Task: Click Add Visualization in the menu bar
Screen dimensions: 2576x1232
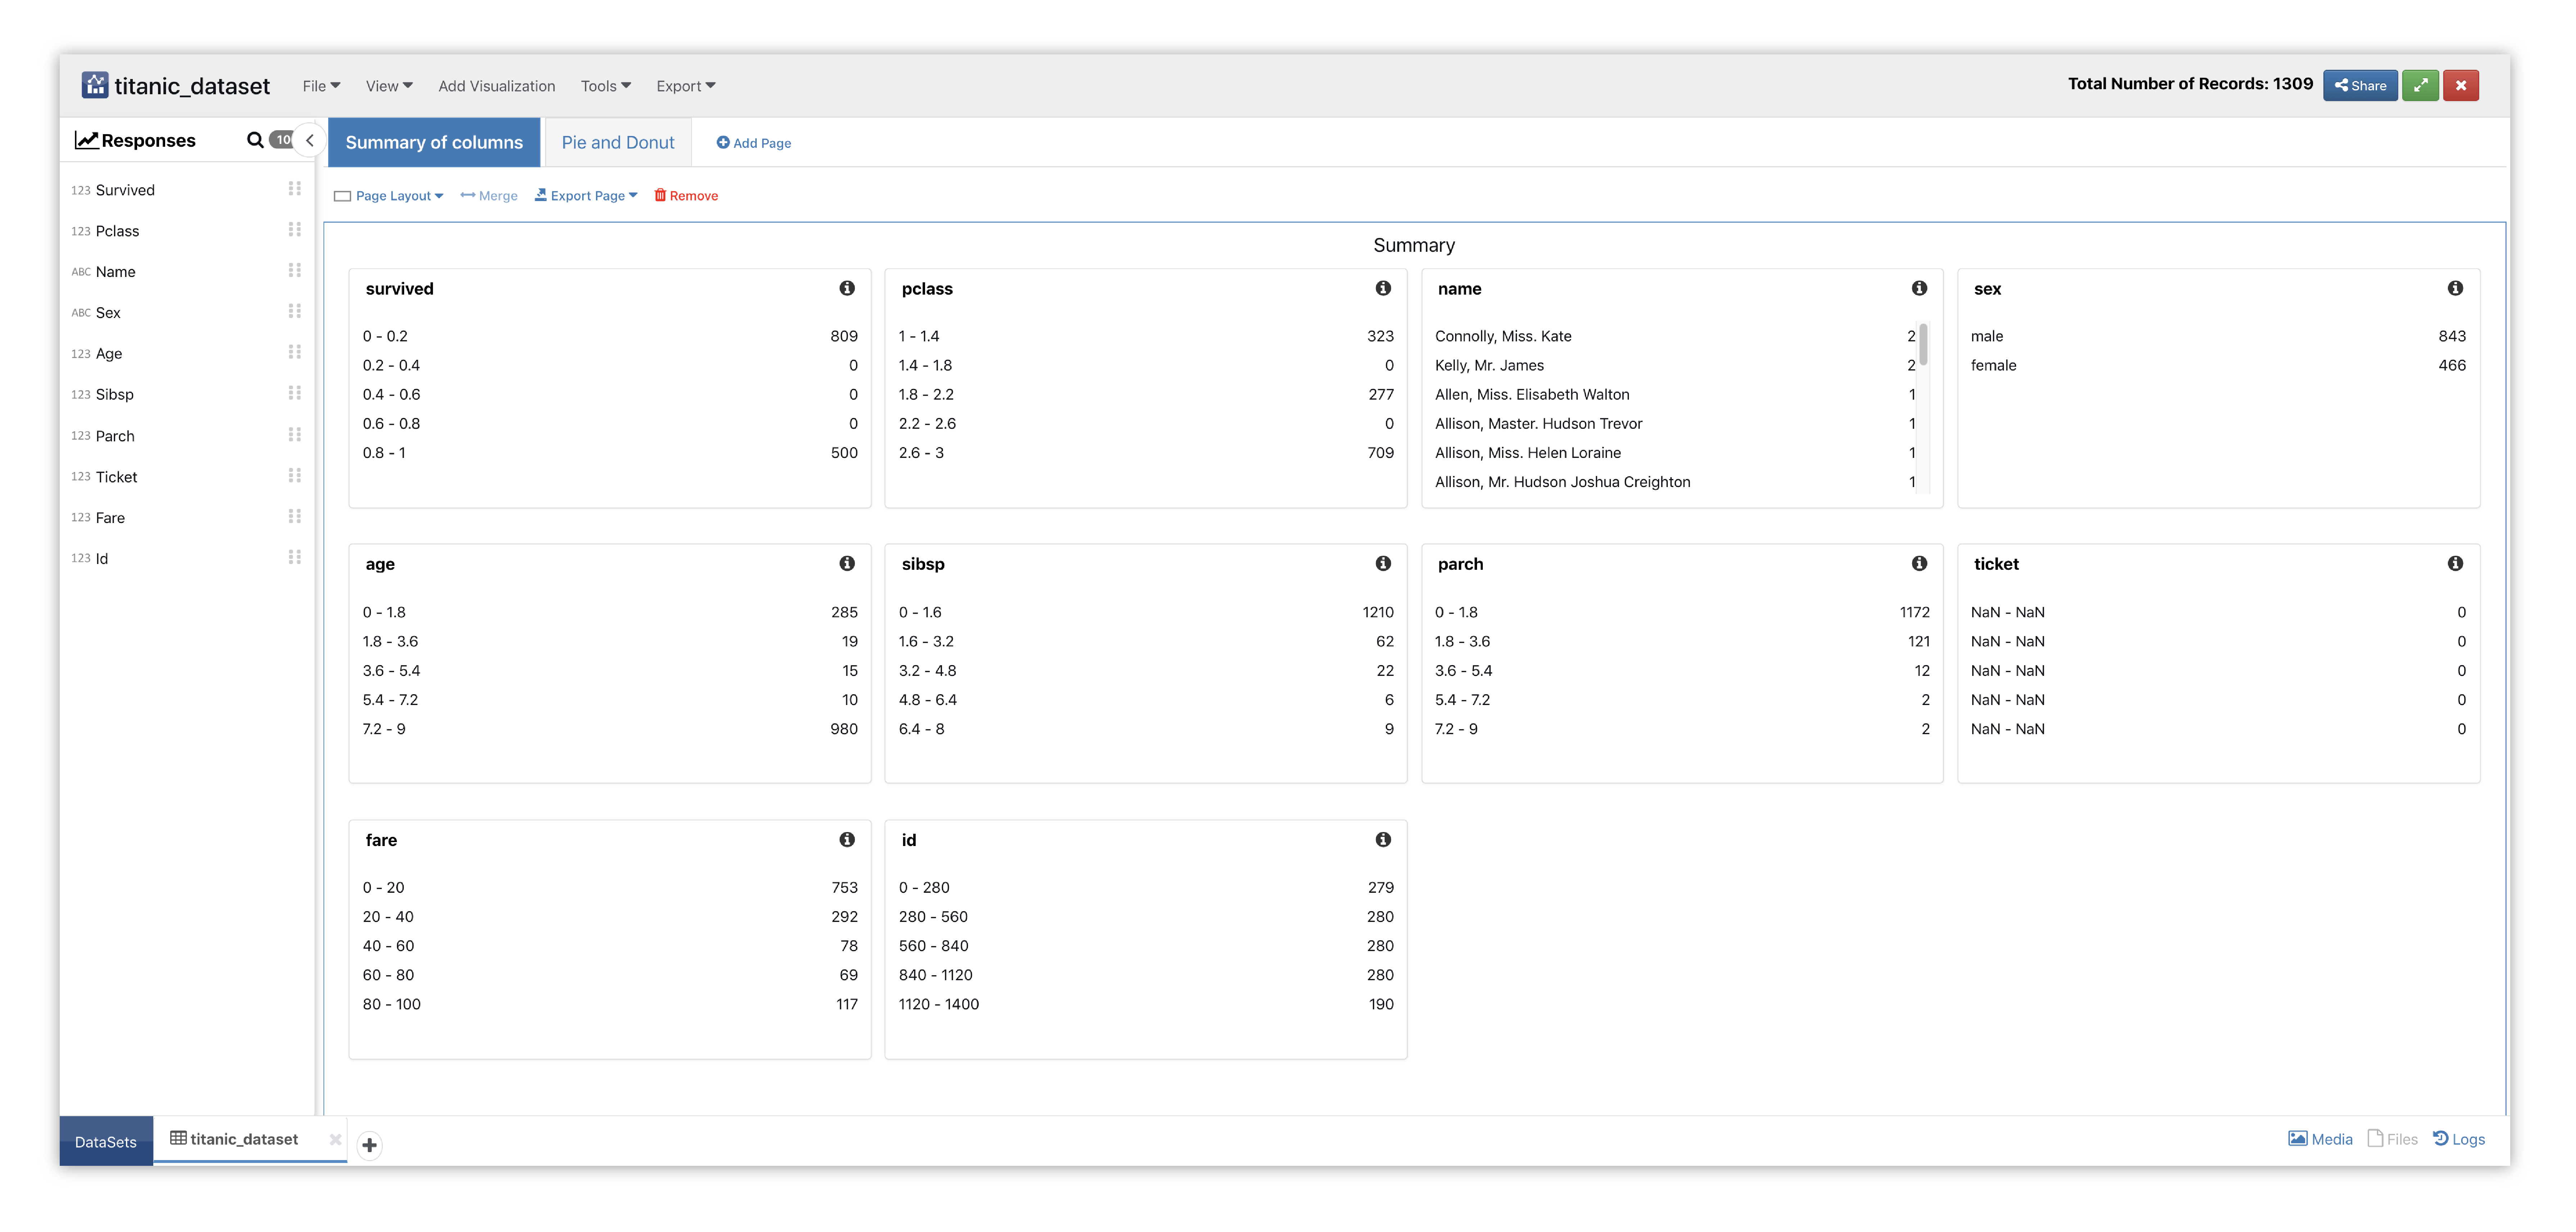Action: click(497, 86)
